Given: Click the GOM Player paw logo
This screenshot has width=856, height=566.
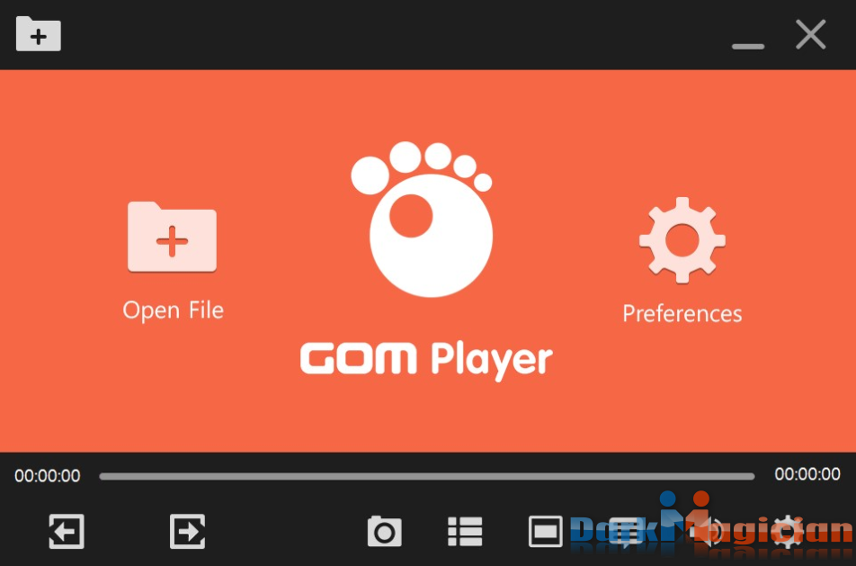Looking at the screenshot, I should (424, 219).
